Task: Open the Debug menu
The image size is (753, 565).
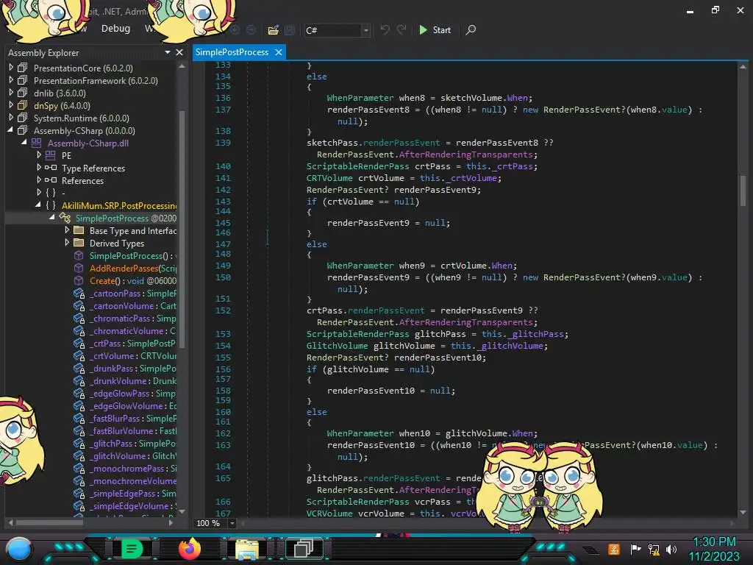Action: [x=115, y=29]
